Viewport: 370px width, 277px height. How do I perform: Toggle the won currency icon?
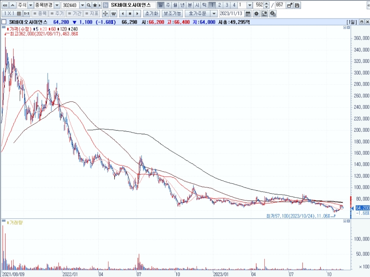[x=113, y=14]
